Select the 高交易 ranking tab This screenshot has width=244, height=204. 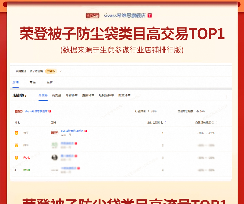pos(43,95)
